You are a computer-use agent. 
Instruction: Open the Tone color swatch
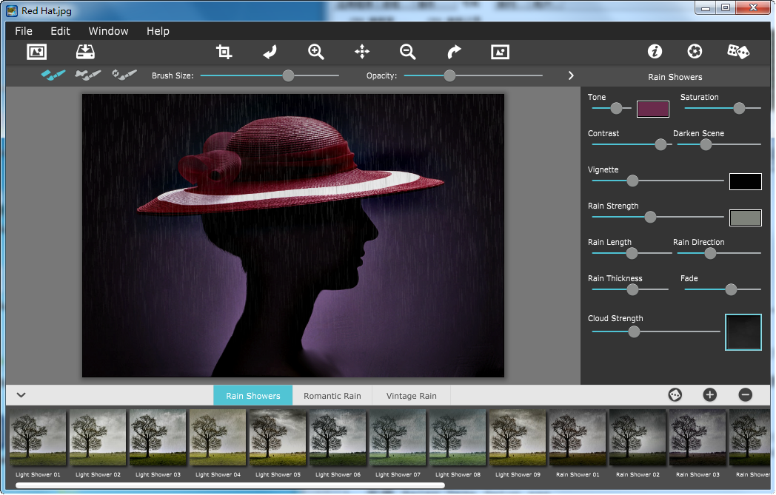652,108
